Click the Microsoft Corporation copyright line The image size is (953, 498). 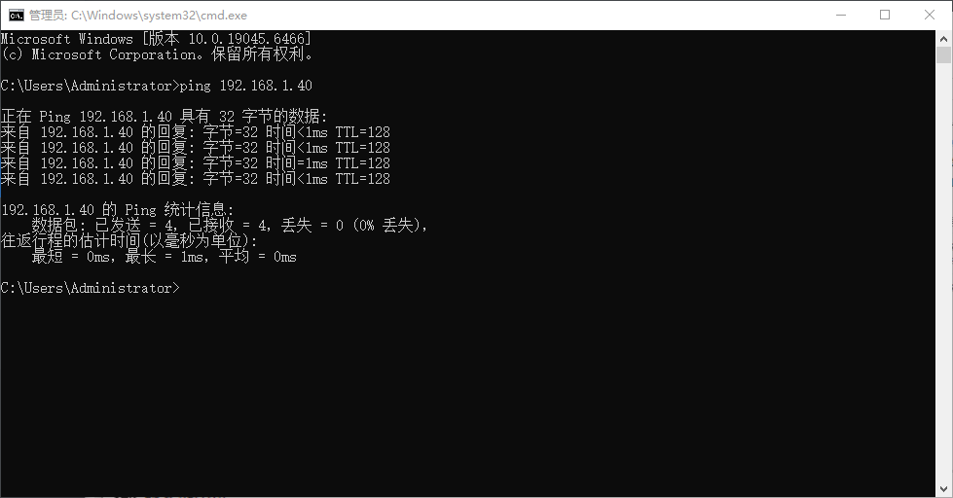pos(158,54)
